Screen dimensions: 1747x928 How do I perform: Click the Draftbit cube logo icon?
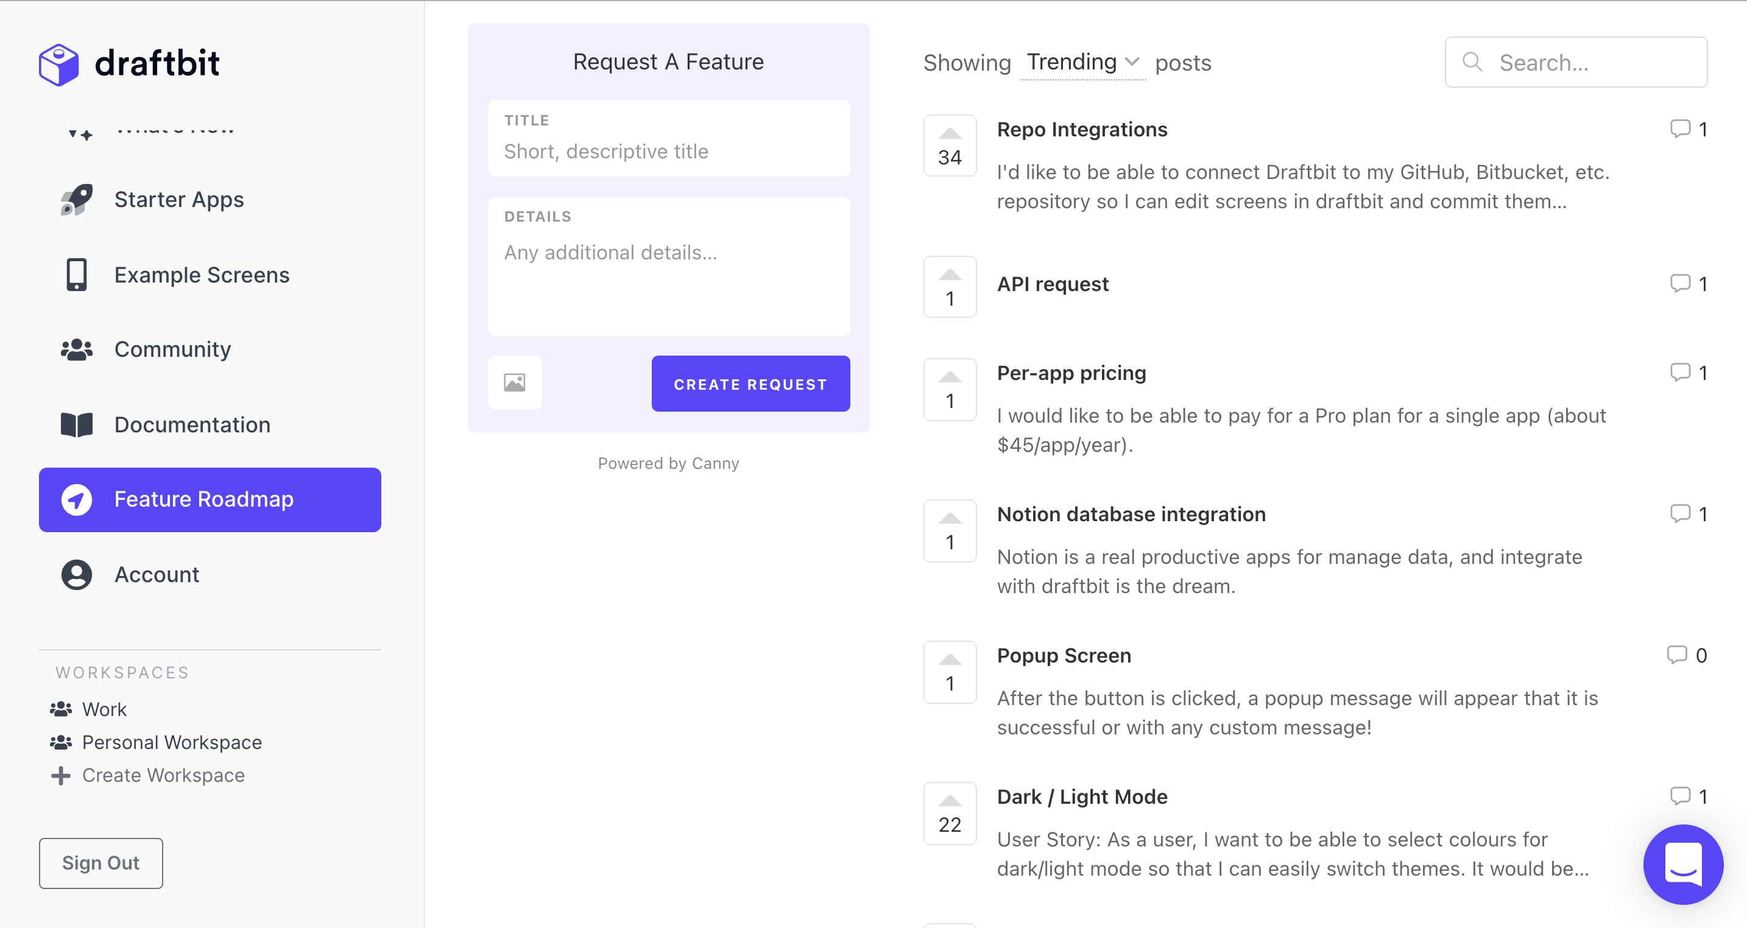click(59, 65)
